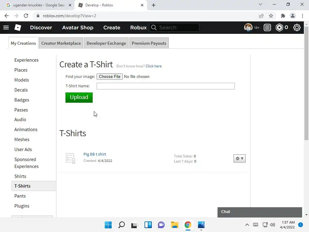Bookmark this page with star icon
The image size is (309, 232).
tap(271, 16)
